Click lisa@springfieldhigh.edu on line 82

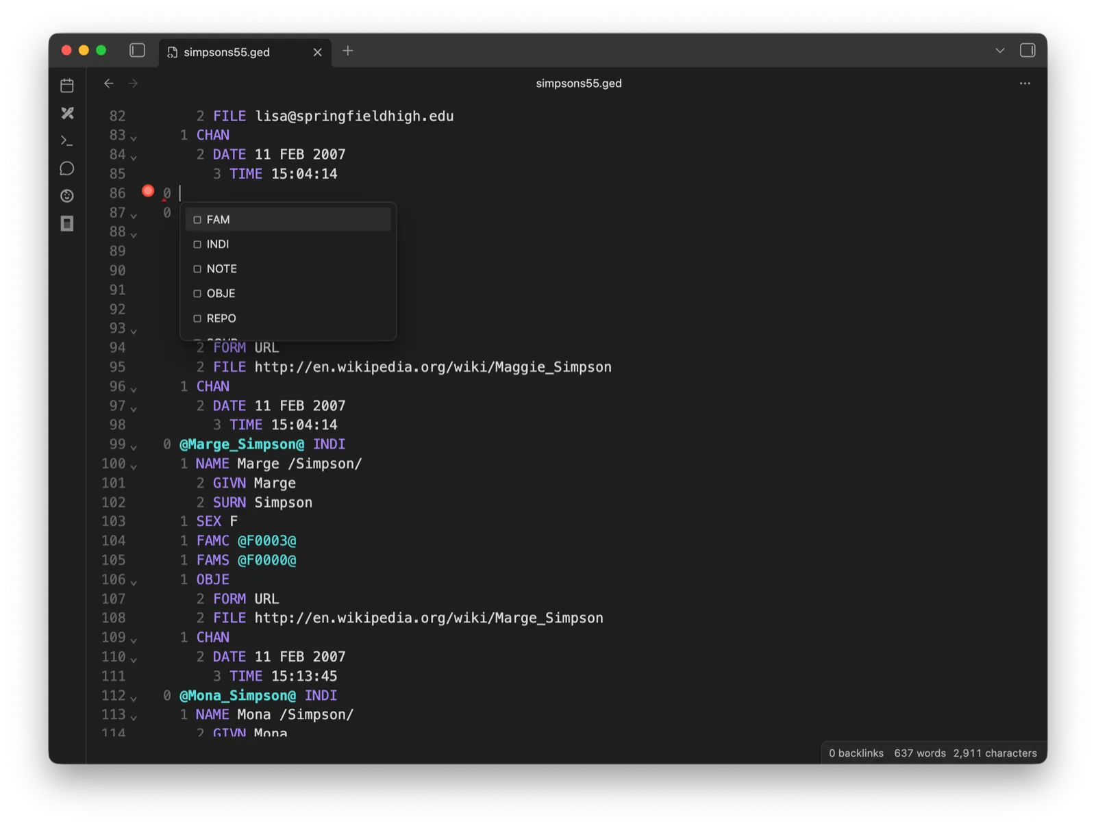tap(355, 116)
